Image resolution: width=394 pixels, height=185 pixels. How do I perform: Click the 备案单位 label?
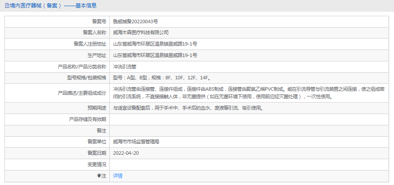[97, 142]
